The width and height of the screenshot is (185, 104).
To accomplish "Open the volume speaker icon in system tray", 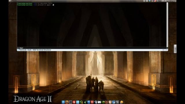I will click(x=157, y=1).
